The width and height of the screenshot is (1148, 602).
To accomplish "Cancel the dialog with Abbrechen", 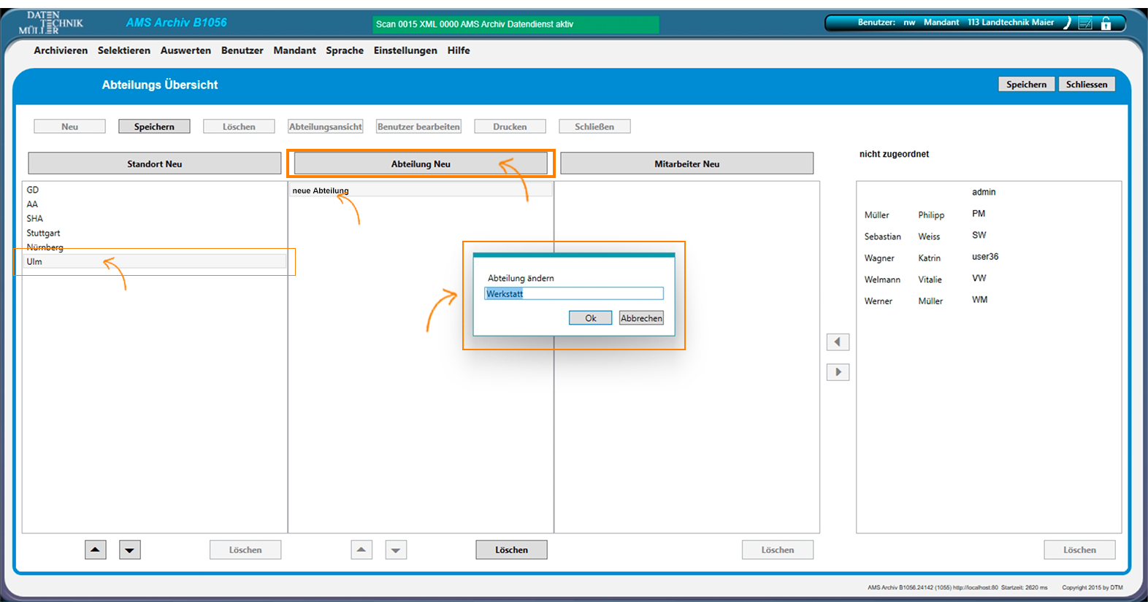I will [x=641, y=318].
